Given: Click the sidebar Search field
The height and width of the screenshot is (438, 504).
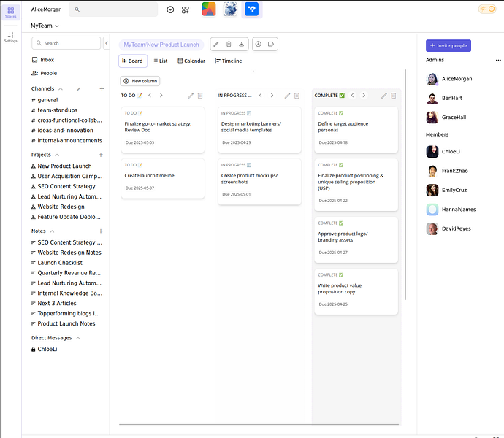Looking at the screenshot, I should (x=66, y=43).
